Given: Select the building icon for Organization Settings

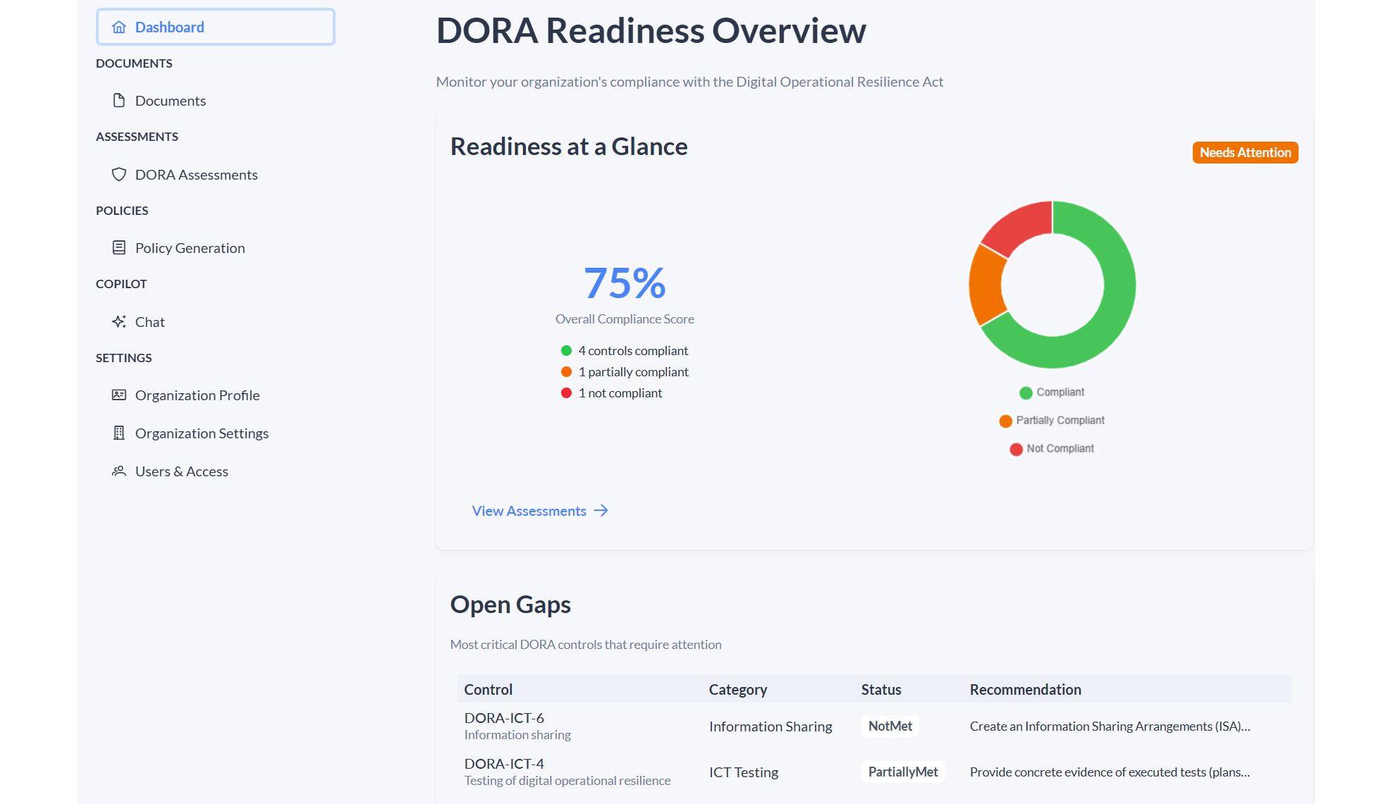Looking at the screenshot, I should (x=118, y=433).
